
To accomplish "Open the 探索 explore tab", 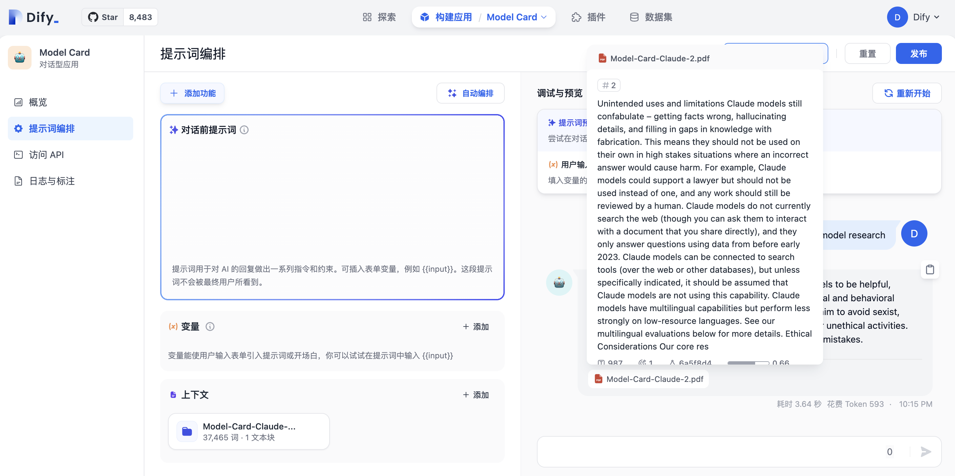I will [x=379, y=17].
